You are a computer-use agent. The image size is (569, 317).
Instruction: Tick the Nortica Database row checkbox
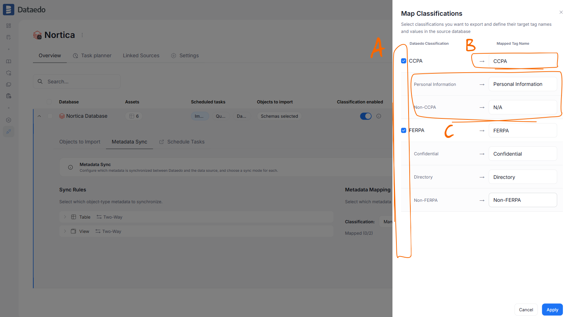[x=50, y=116]
